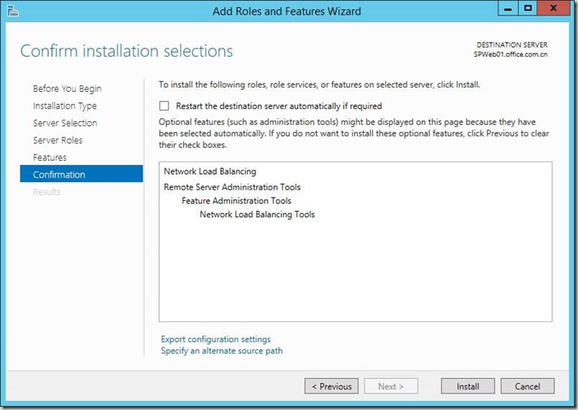This screenshot has width=578, height=410.
Task: Navigate to the Server Roles step
Action: coord(57,140)
